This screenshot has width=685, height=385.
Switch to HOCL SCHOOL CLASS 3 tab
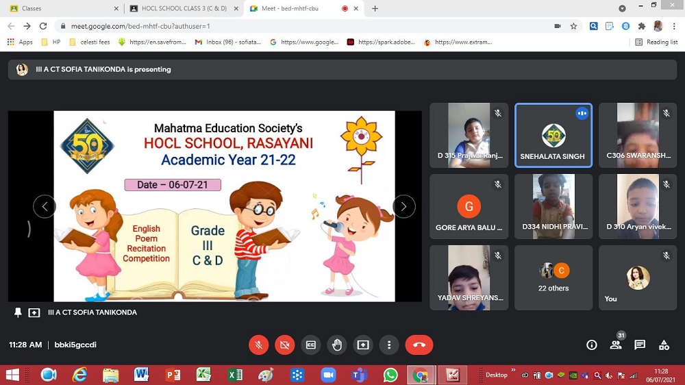(182, 8)
